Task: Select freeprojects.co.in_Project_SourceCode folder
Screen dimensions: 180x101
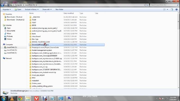Action: click(x=45, y=47)
